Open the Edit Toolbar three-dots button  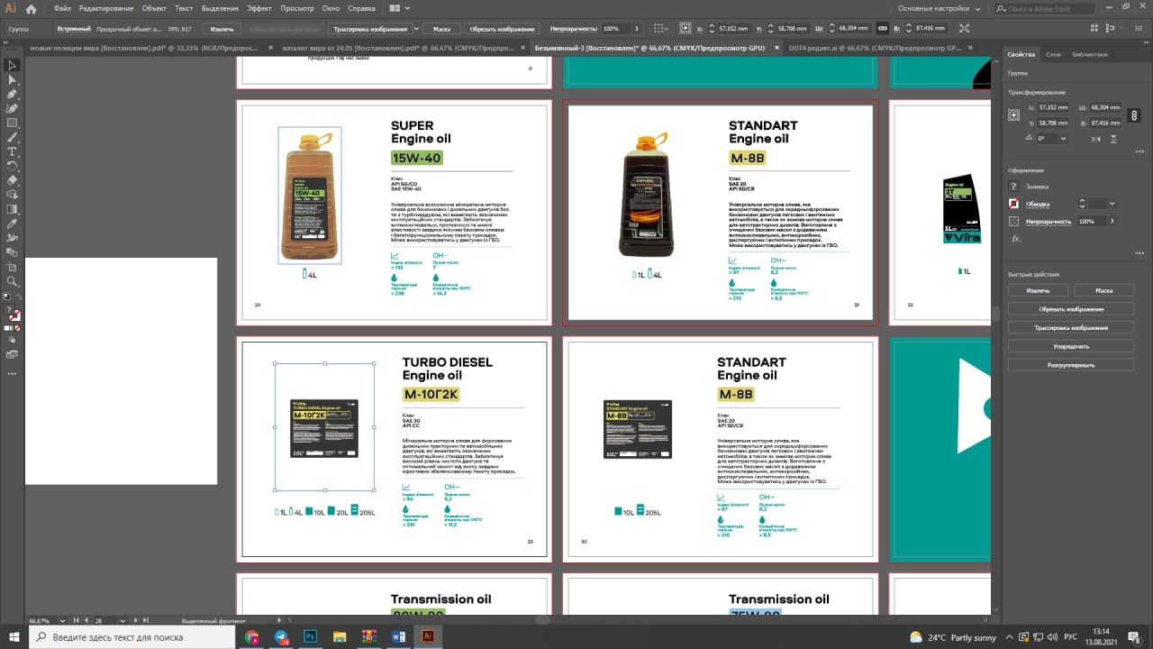point(13,372)
